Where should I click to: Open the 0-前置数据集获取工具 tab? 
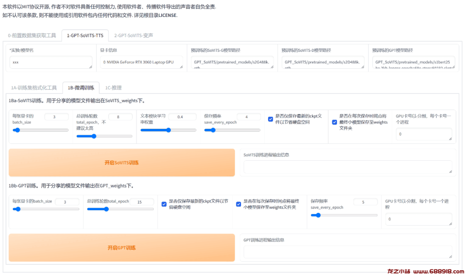[32, 35]
